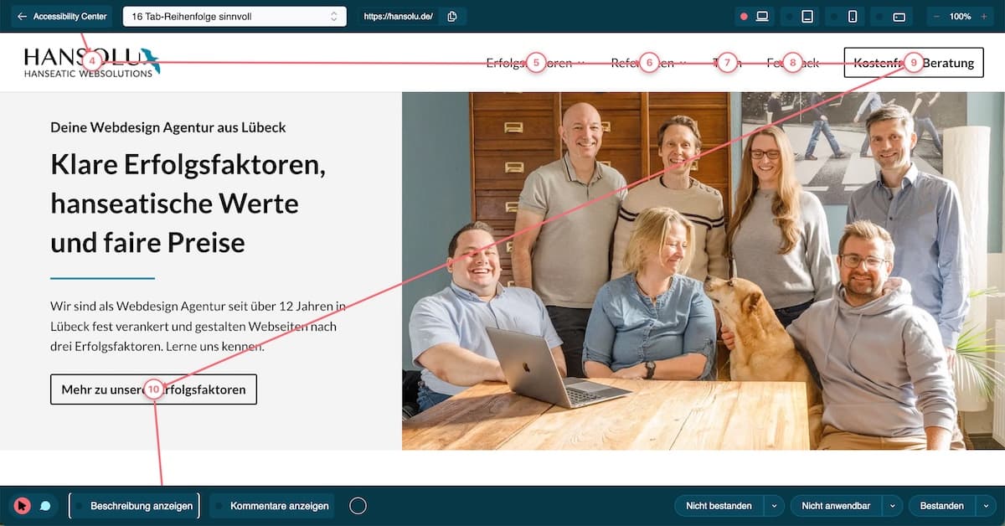Click the hansolu.de URL field
Screen dimensions: 1005x526
(x=396, y=15)
